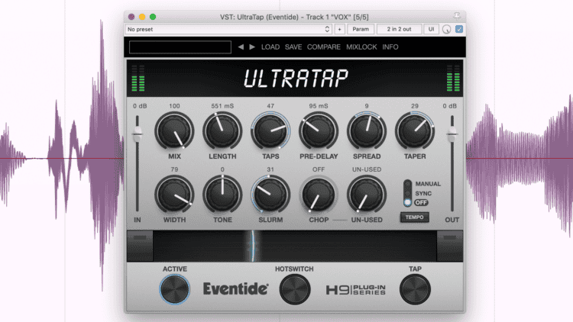Click SAVE in the preset bar
Image resolution: width=573 pixels, height=322 pixels.
(293, 47)
